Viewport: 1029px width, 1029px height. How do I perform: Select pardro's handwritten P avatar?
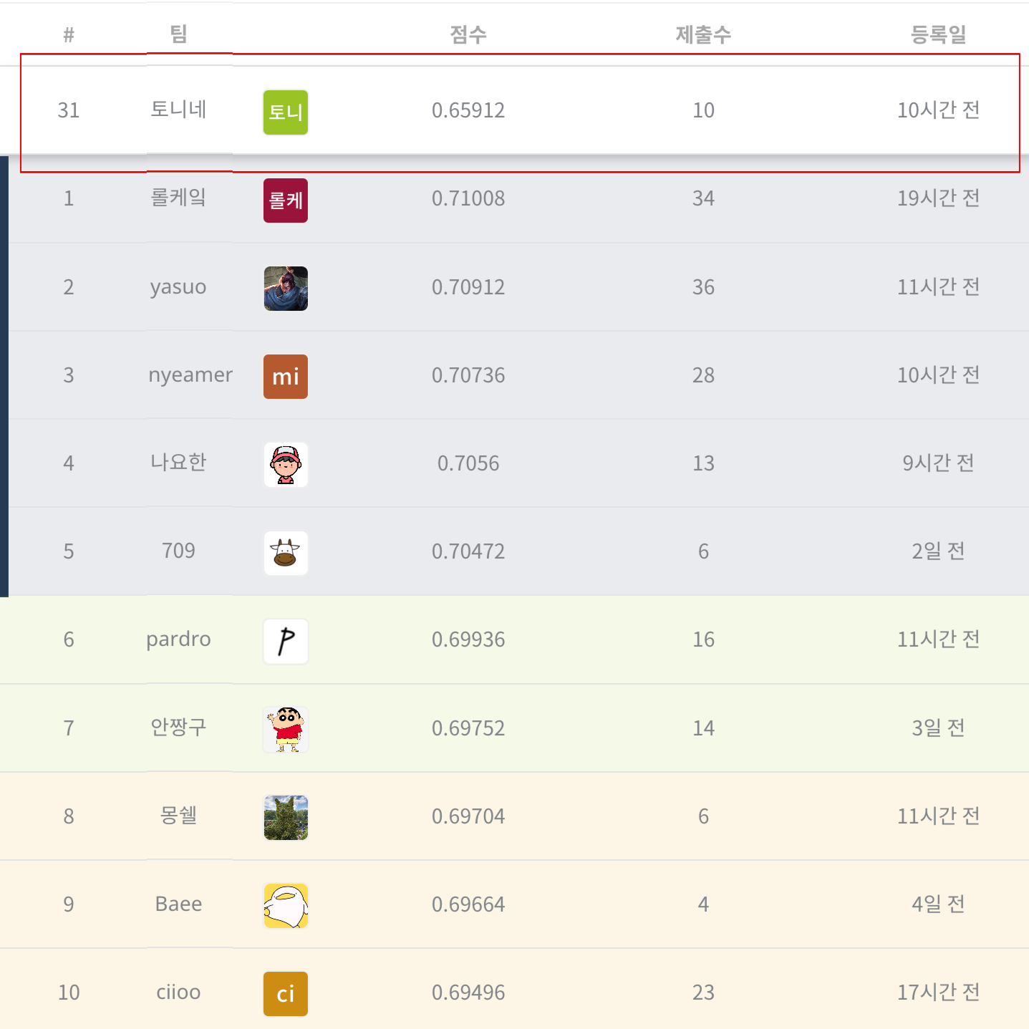coord(286,642)
